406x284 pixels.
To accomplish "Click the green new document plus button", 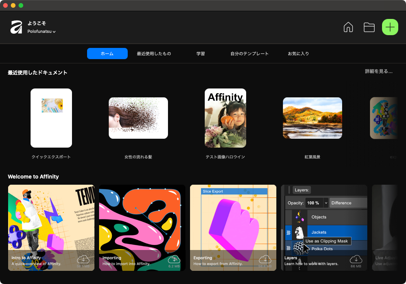I will (390, 27).
